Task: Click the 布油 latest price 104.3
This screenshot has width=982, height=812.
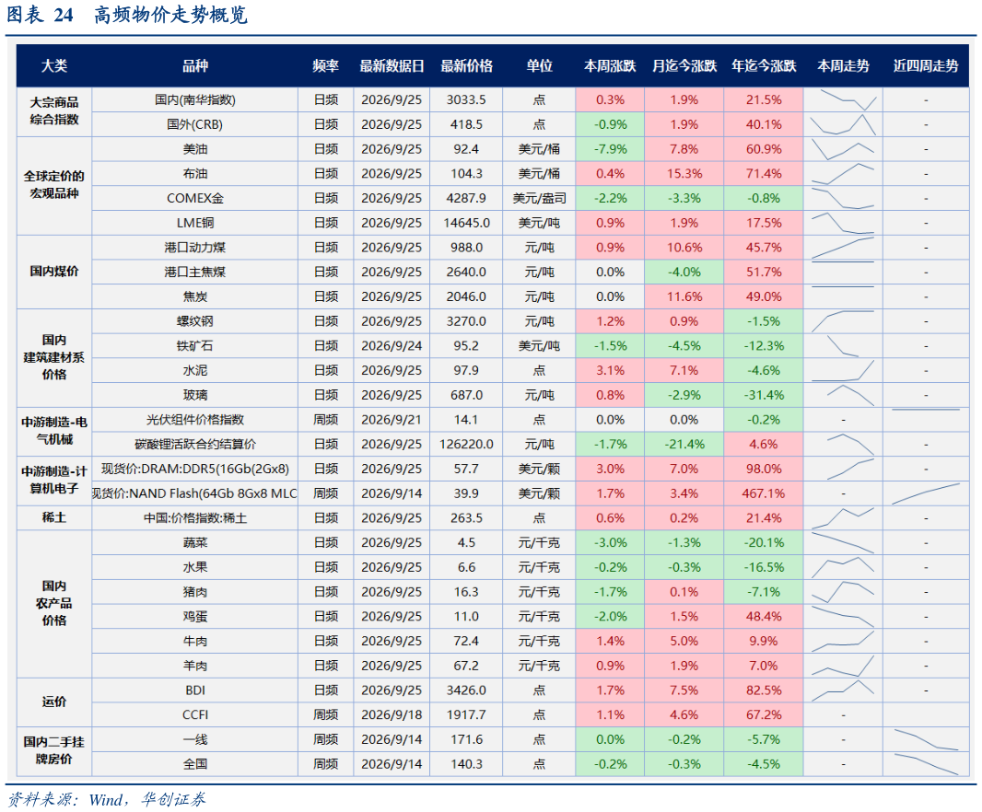Action: (466, 173)
